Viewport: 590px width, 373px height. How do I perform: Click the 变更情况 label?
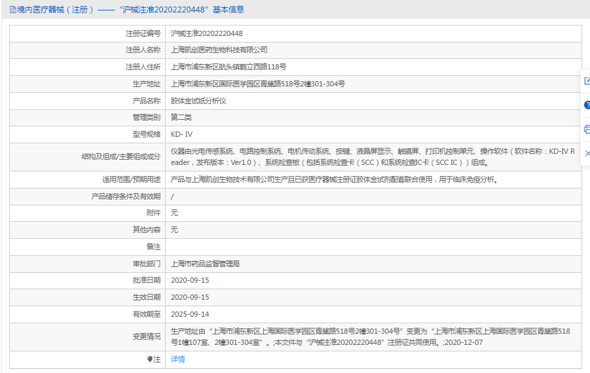click(x=147, y=336)
